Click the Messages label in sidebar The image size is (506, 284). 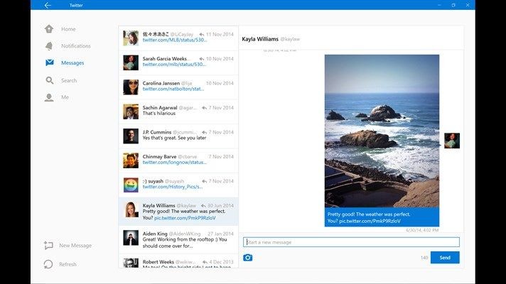click(72, 63)
